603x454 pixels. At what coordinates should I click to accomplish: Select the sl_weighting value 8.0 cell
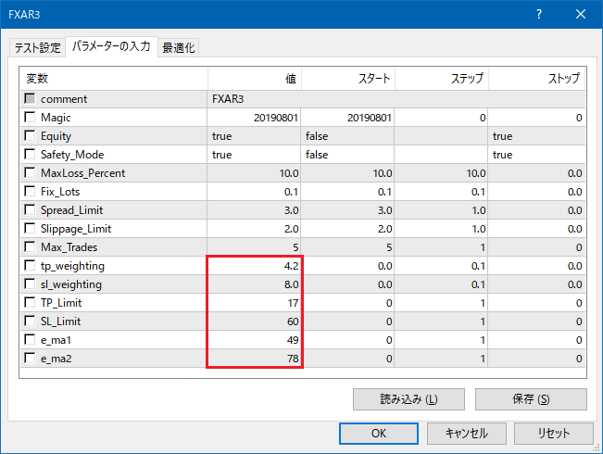coord(254,284)
